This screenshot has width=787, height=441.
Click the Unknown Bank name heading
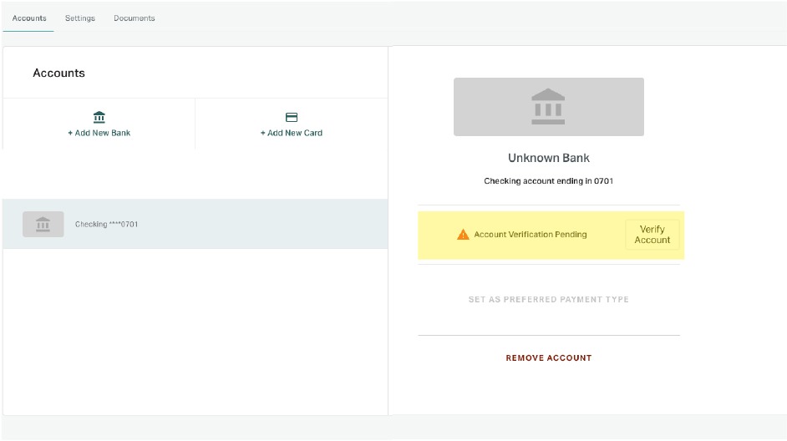click(549, 158)
